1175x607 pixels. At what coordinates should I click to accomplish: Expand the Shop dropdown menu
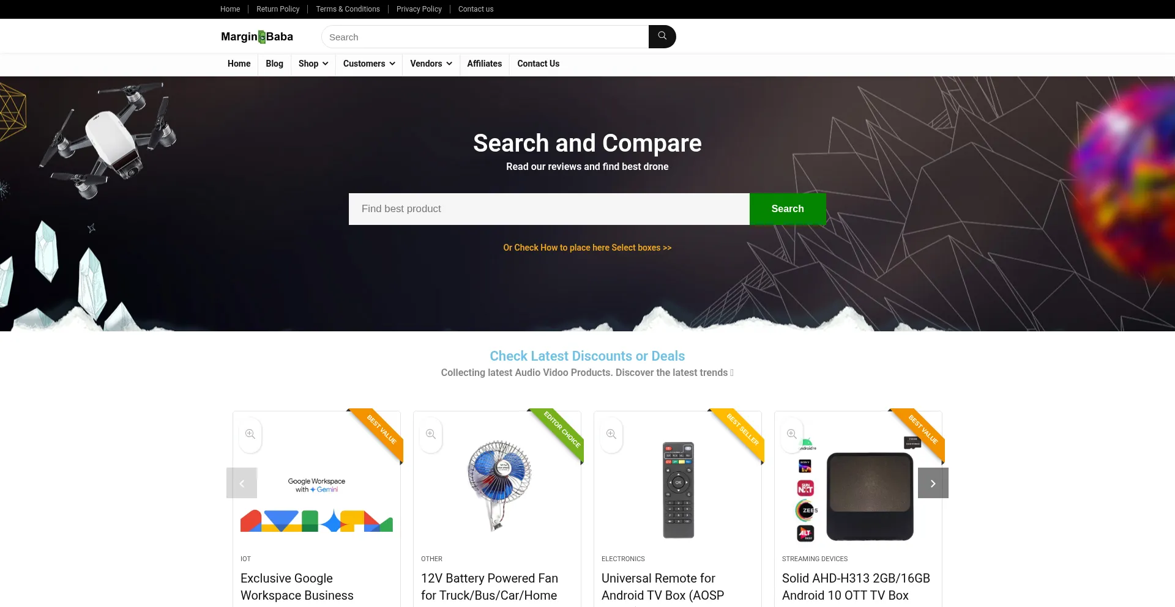coord(313,64)
